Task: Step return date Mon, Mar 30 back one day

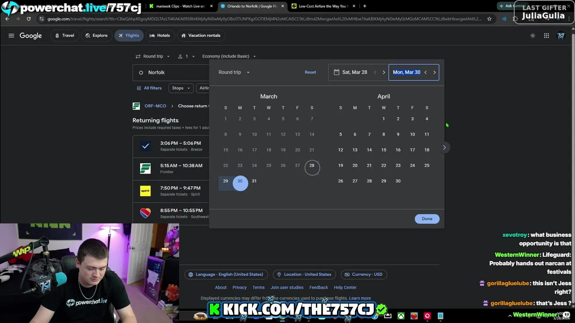Action: tap(425, 72)
